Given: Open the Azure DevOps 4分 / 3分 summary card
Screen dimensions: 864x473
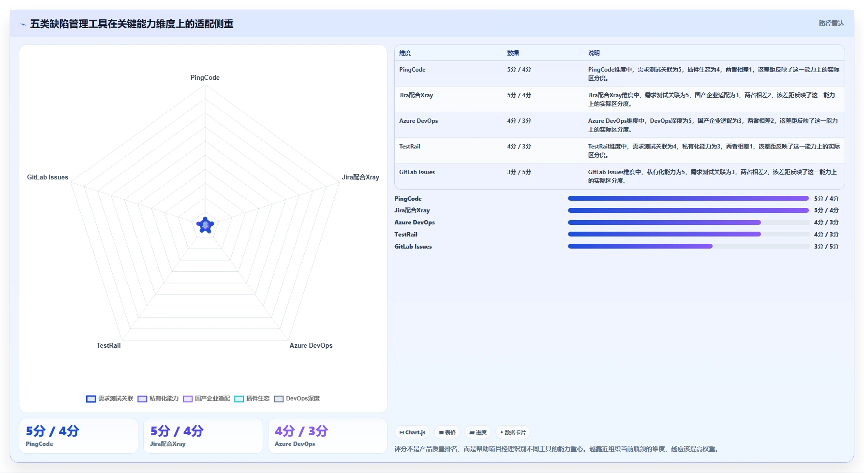Looking at the screenshot, I should 328,436.
